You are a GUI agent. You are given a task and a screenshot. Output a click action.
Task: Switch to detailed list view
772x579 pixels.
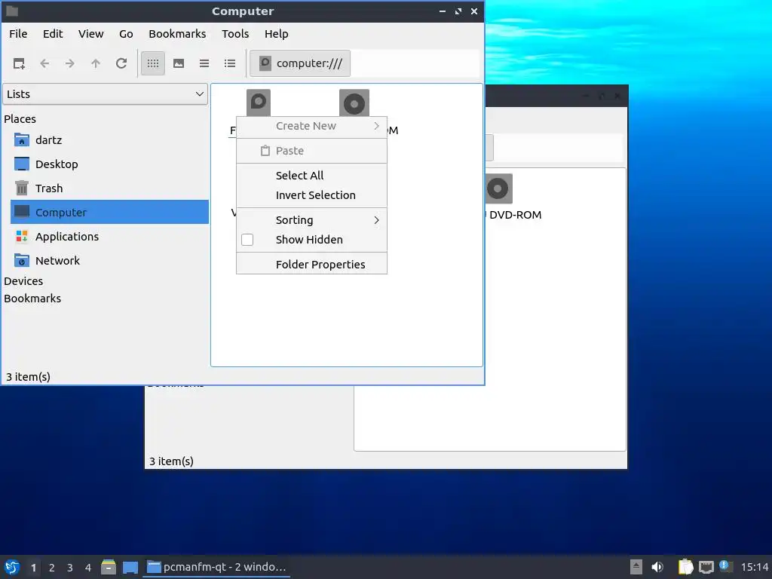pyautogui.click(x=230, y=63)
